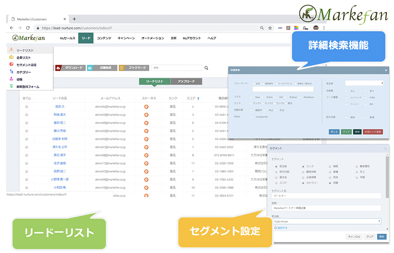The image size is (394, 253).
Task: Click the 企業リスト icon in dropdown menu
Action: click(11, 57)
